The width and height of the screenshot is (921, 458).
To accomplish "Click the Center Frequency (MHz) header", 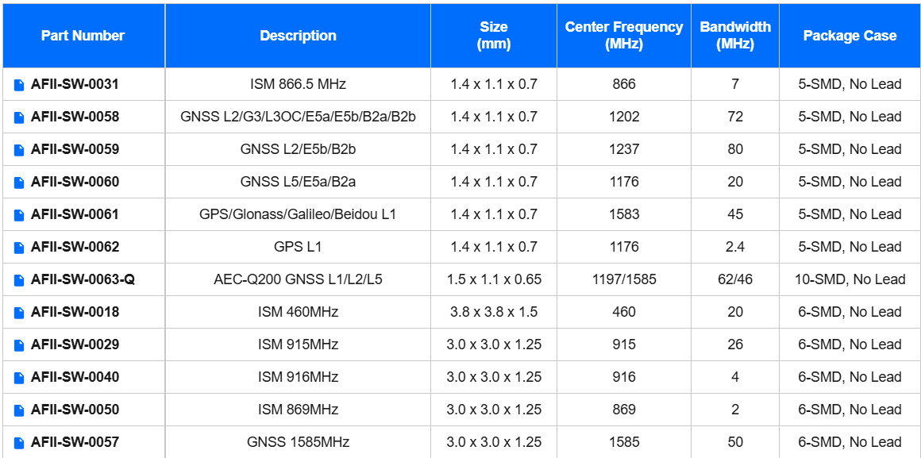I will pos(623,36).
